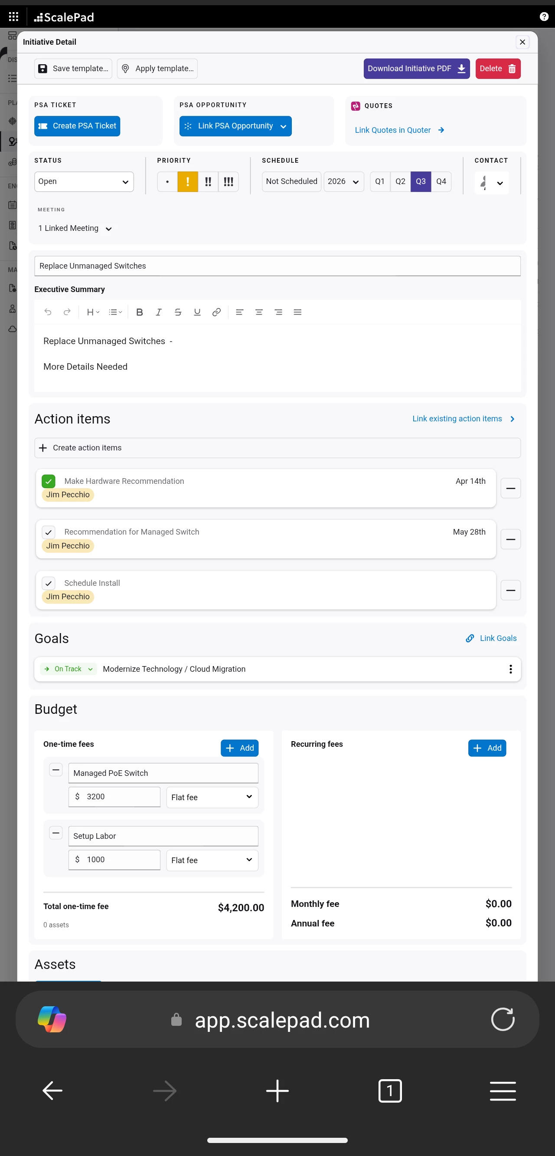This screenshot has width=555, height=1156.
Task: Open the Contact dropdown
Action: (491, 183)
